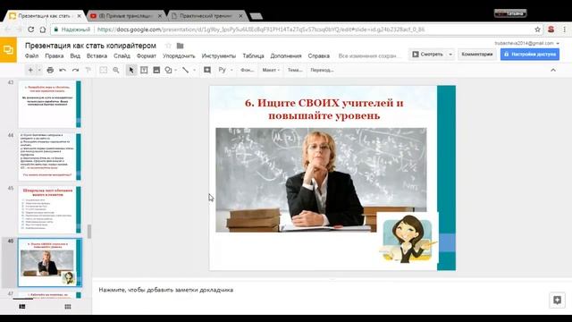The image size is (572, 322).
Task: Select slide 45 thumbnail
Action: tap(50, 210)
